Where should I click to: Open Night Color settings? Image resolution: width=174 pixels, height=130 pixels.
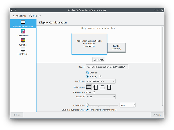(23, 49)
